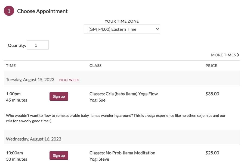Click the TIME column header
The image size is (244, 168).
11,66
